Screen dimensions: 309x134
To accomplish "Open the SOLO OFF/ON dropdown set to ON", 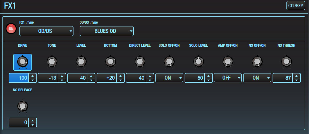I will (x=169, y=78).
